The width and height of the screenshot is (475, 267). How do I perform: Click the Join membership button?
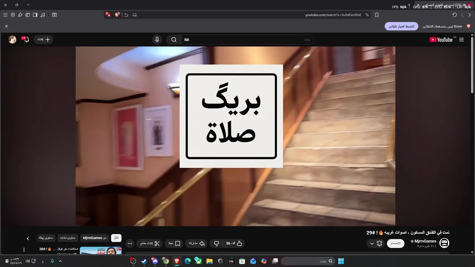[x=396, y=243]
